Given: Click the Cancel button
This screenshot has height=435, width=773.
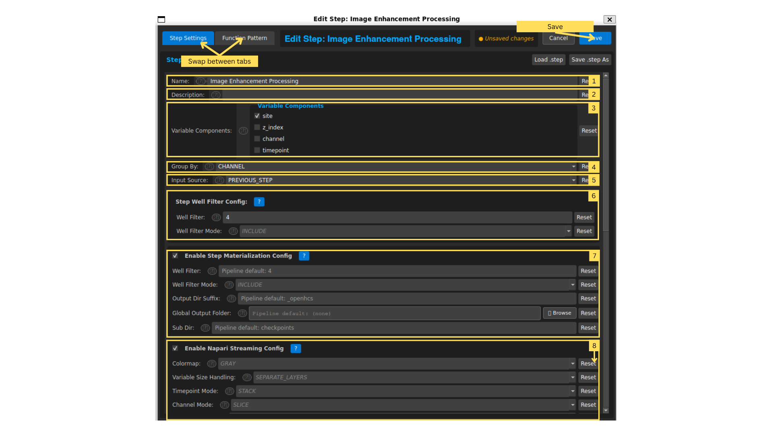Looking at the screenshot, I should pyautogui.click(x=558, y=38).
